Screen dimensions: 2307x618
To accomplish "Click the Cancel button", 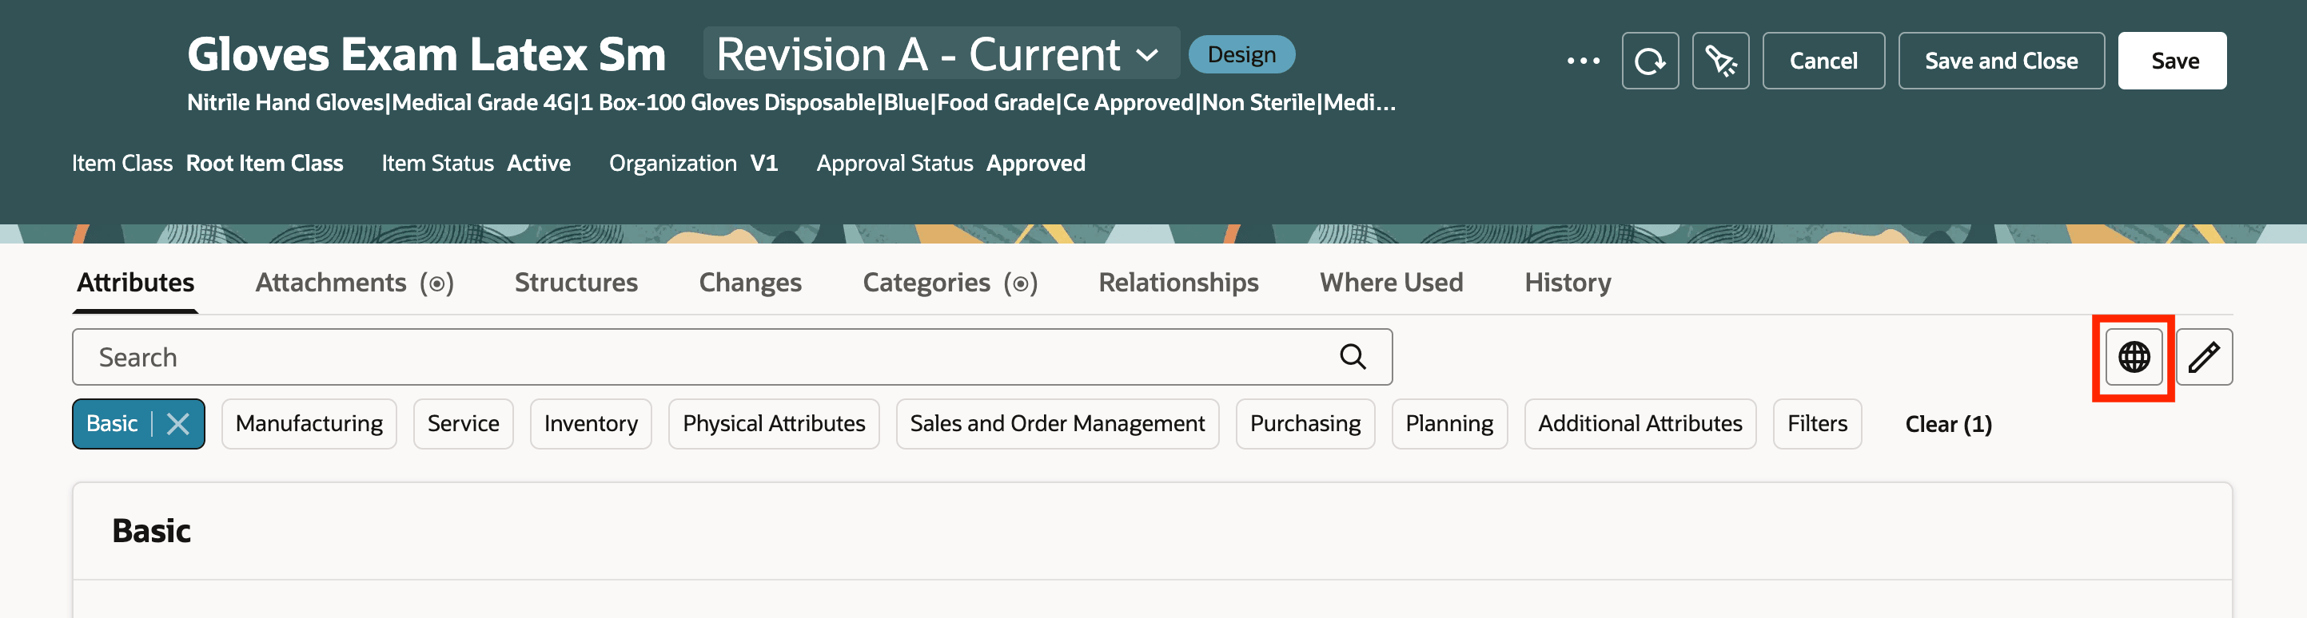I will coord(1823,61).
